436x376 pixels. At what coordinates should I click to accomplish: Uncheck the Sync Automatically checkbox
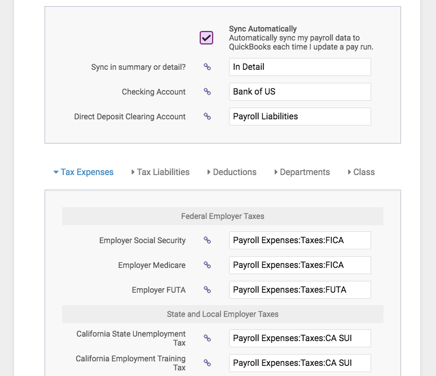(206, 38)
